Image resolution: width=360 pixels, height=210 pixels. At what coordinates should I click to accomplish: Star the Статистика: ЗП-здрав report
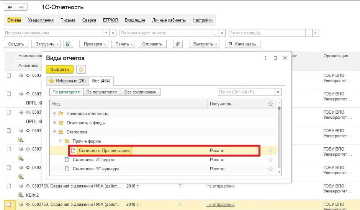[270, 160]
